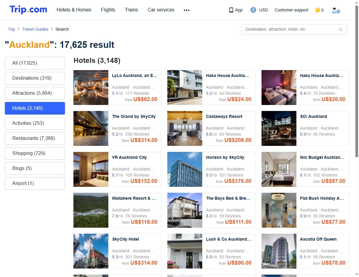The image size is (359, 277).
Task: Click the US$87.00 price
Action: (x=333, y=181)
